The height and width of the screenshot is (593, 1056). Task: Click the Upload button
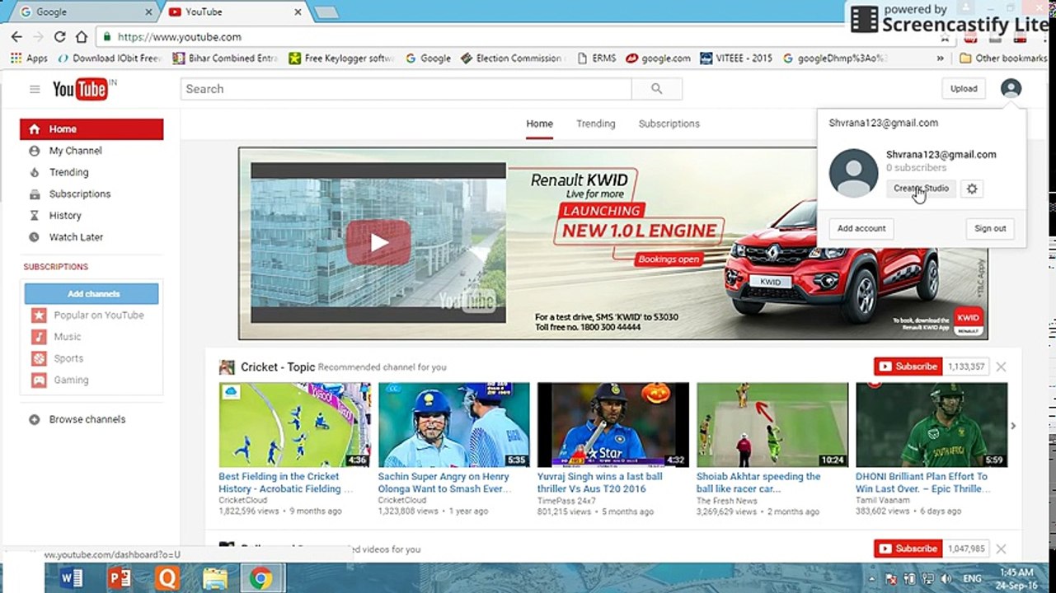(964, 89)
